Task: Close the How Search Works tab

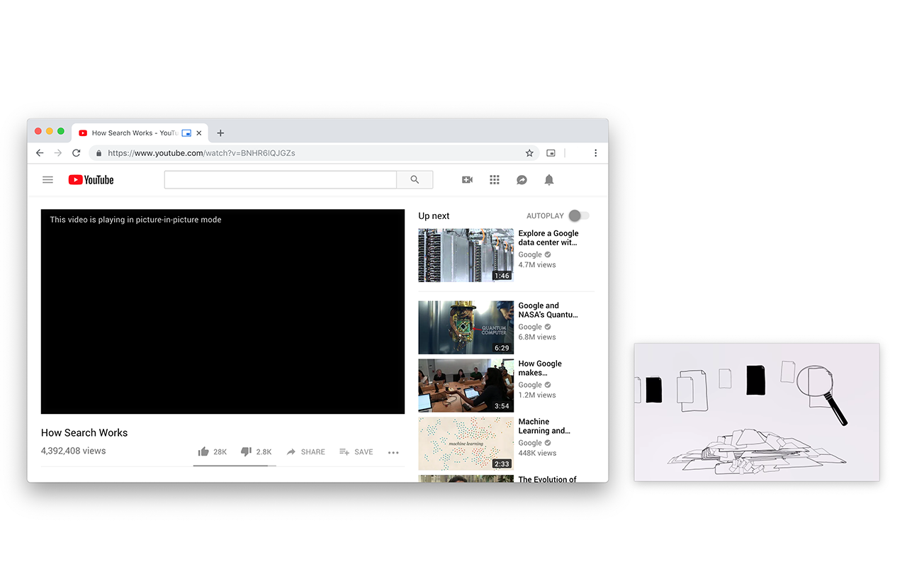Action: pos(199,133)
